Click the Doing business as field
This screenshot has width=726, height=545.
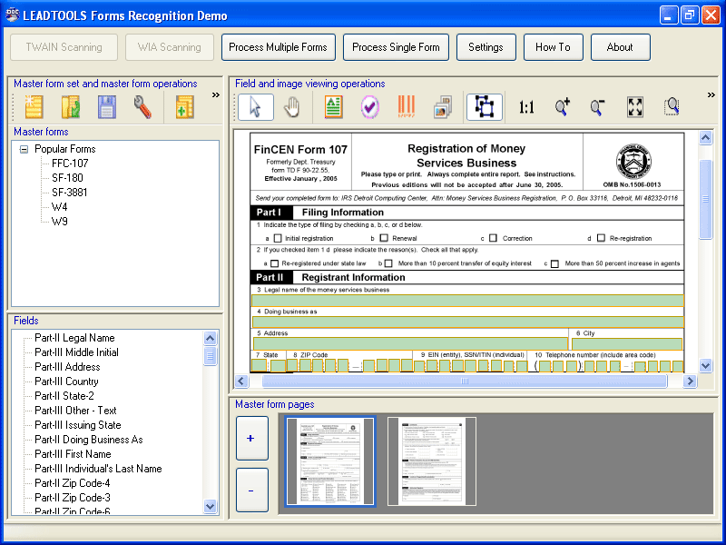[x=467, y=322]
